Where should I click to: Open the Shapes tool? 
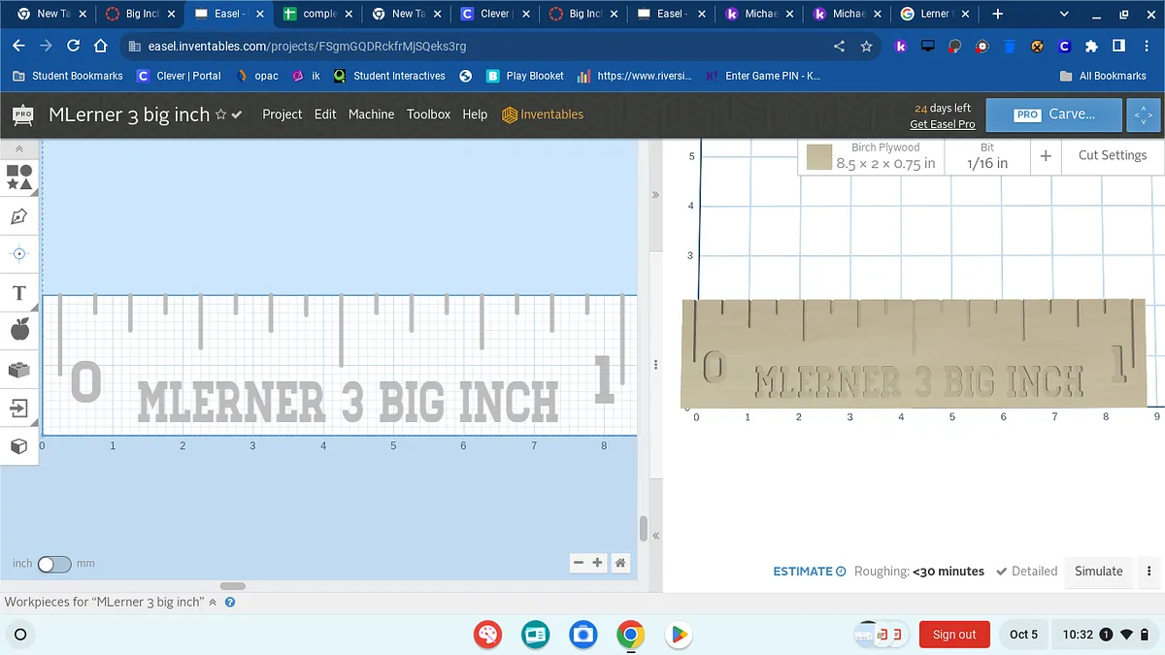click(x=19, y=178)
